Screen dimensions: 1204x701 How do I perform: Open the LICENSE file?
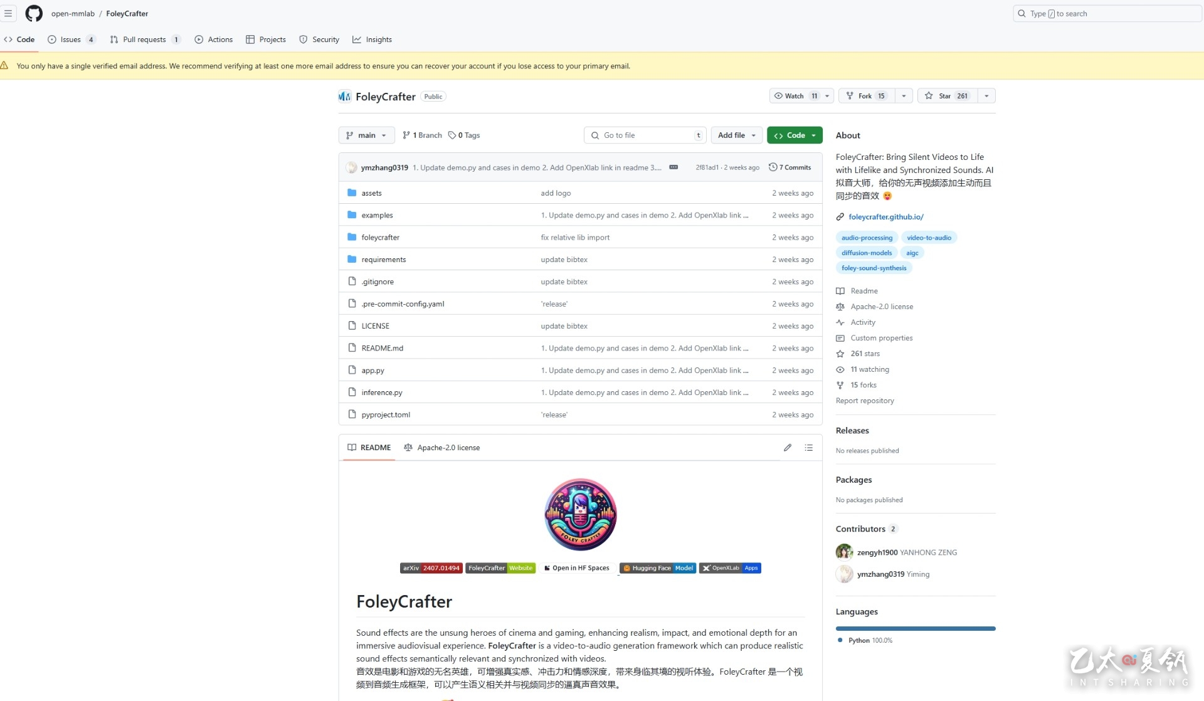(x=375, y=326)
